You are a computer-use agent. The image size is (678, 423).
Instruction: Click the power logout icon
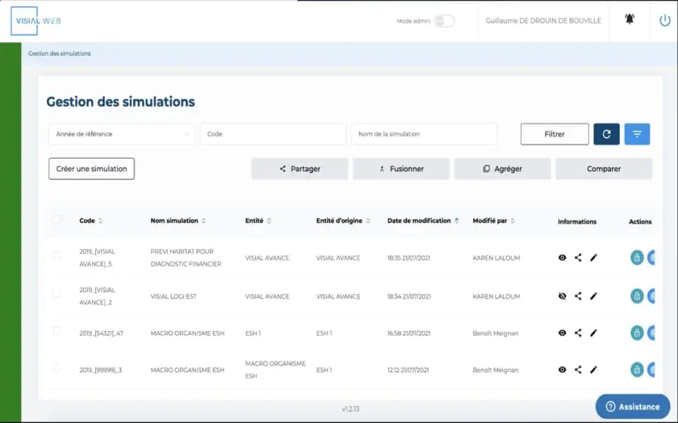[x=665, y=21]
